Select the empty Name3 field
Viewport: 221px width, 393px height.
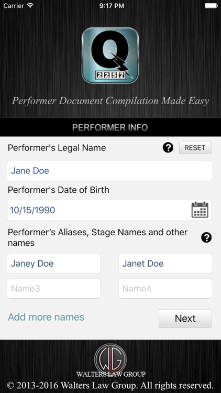point(53,289)
